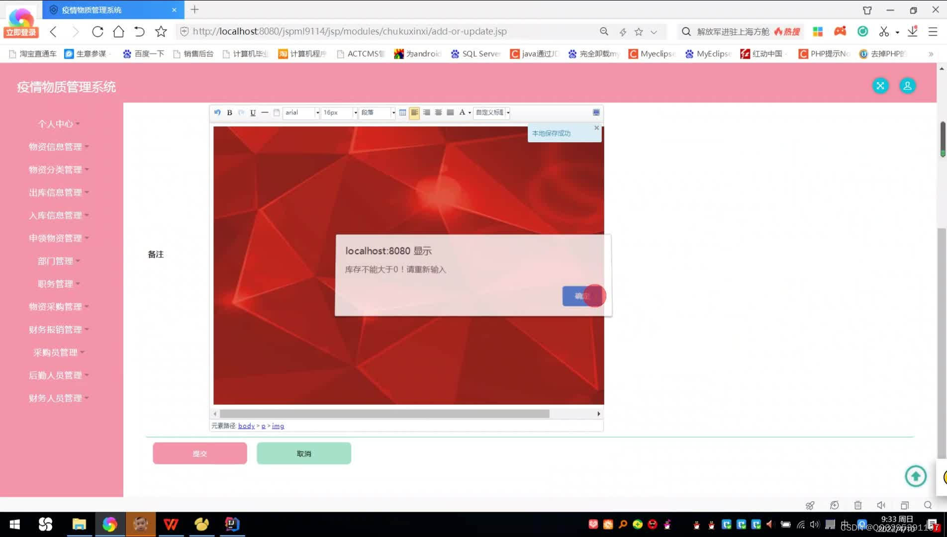Click the back-to-top arrow circle button
This screenshot has height=537, width=947.
[915, 476]
